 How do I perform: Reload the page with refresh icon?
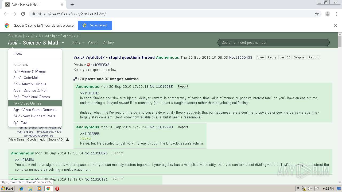pyautogui.click(x=23, y=14)
